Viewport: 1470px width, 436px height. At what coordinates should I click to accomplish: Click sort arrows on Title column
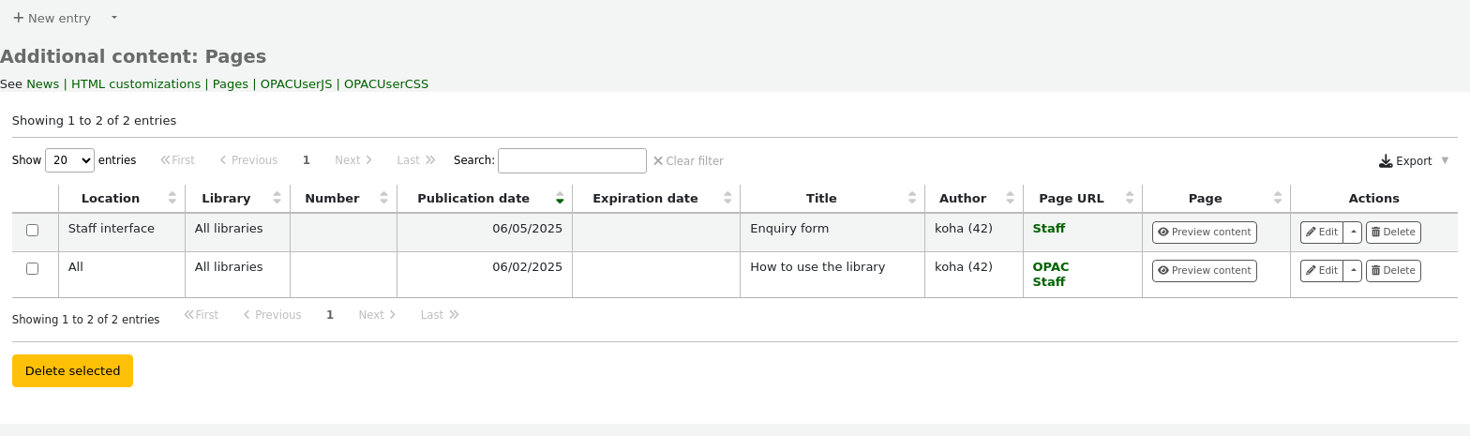pos(912,198)
